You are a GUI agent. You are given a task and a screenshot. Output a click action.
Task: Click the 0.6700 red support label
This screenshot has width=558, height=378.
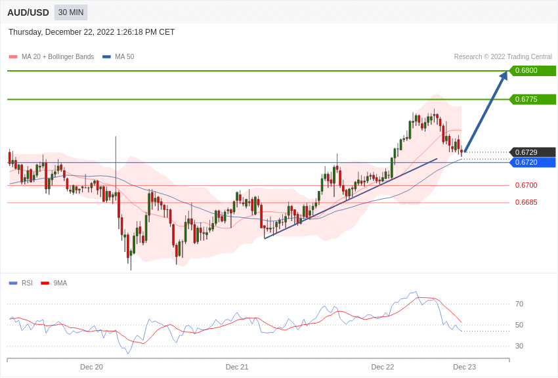[x=526, y=185]
